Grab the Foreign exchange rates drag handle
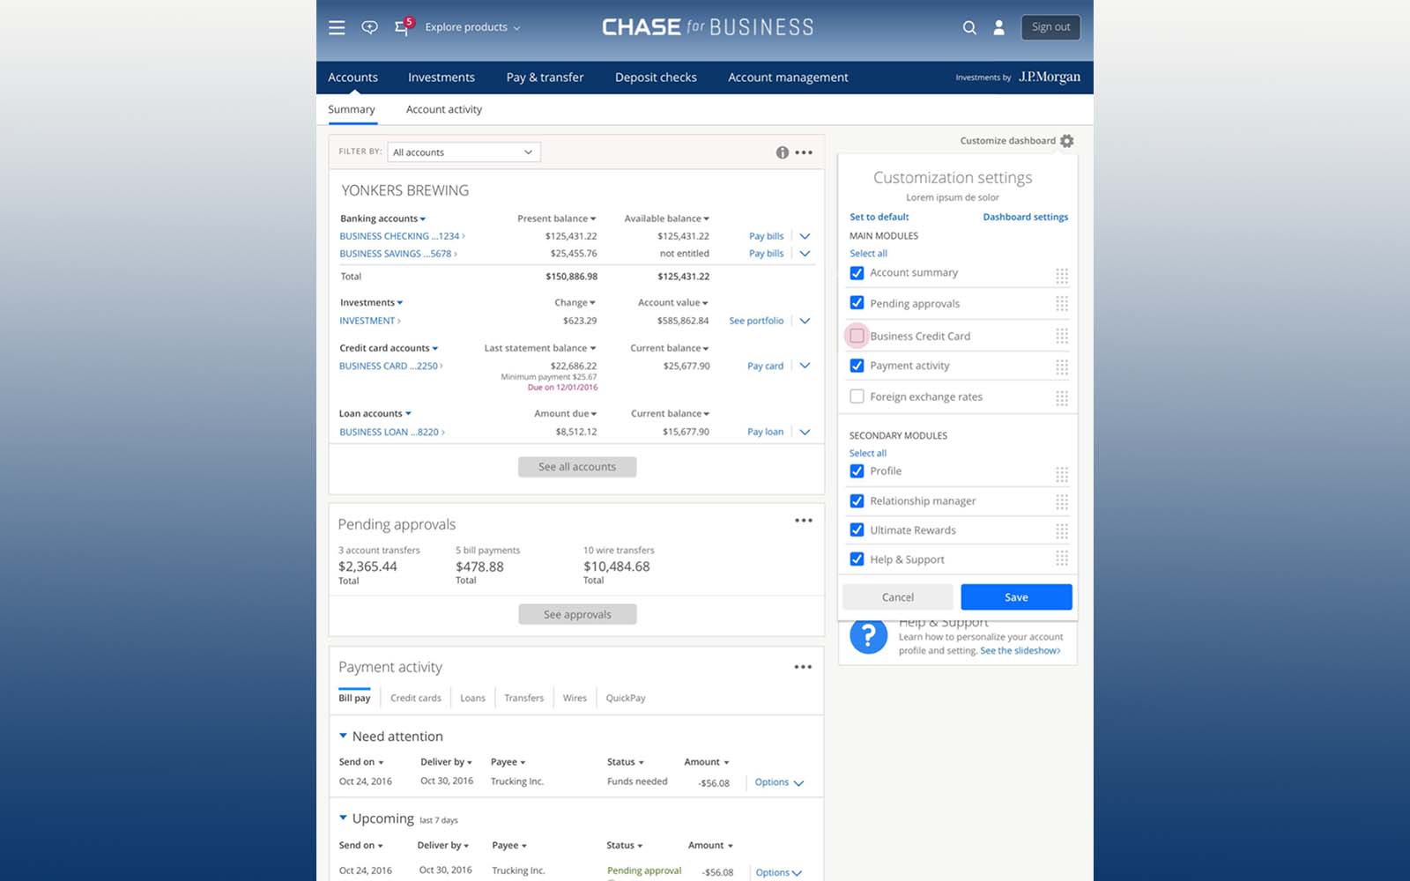 [1062, 398]
